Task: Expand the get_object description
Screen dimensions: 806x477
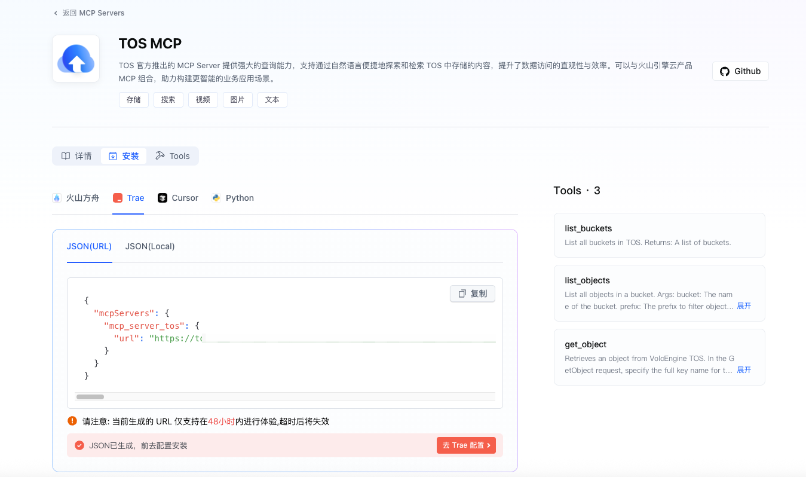Action: pyautogui.click(x=744, y=370)
